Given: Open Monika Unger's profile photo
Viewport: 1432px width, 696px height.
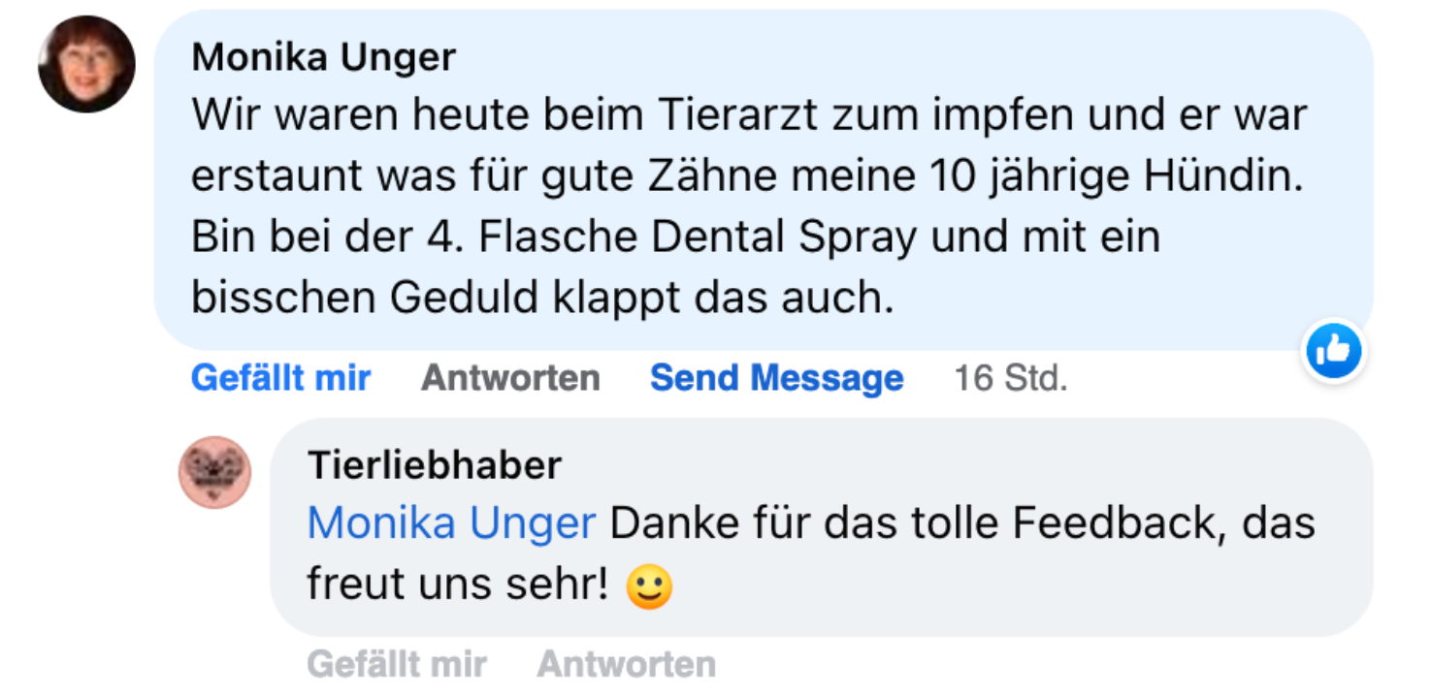Looking at the screenshot, I should 86,64.
